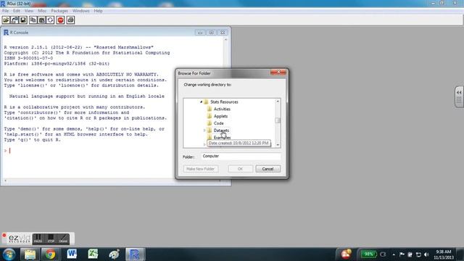Click the R taskbar button
Screen dimensions: 464x261
(135, 254)
